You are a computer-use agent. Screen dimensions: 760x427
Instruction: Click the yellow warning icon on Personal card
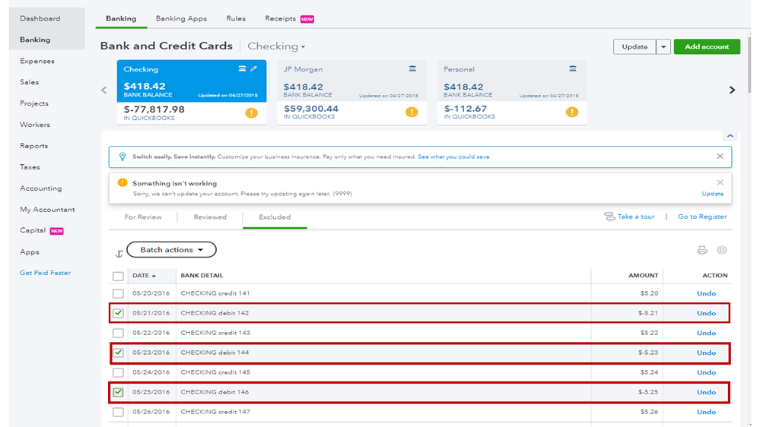pyautogui.click(x=572, y=112)
